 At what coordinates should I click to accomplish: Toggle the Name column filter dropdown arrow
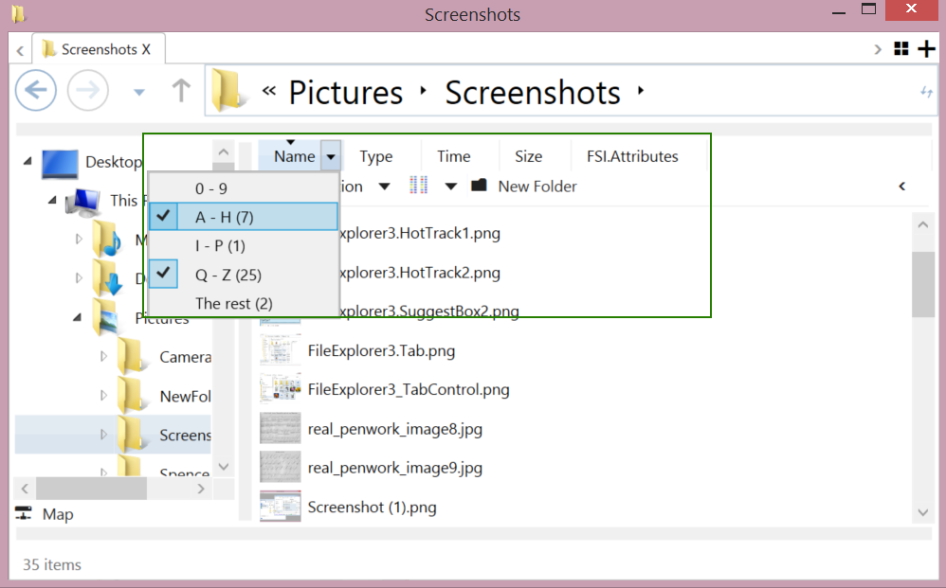331,156
